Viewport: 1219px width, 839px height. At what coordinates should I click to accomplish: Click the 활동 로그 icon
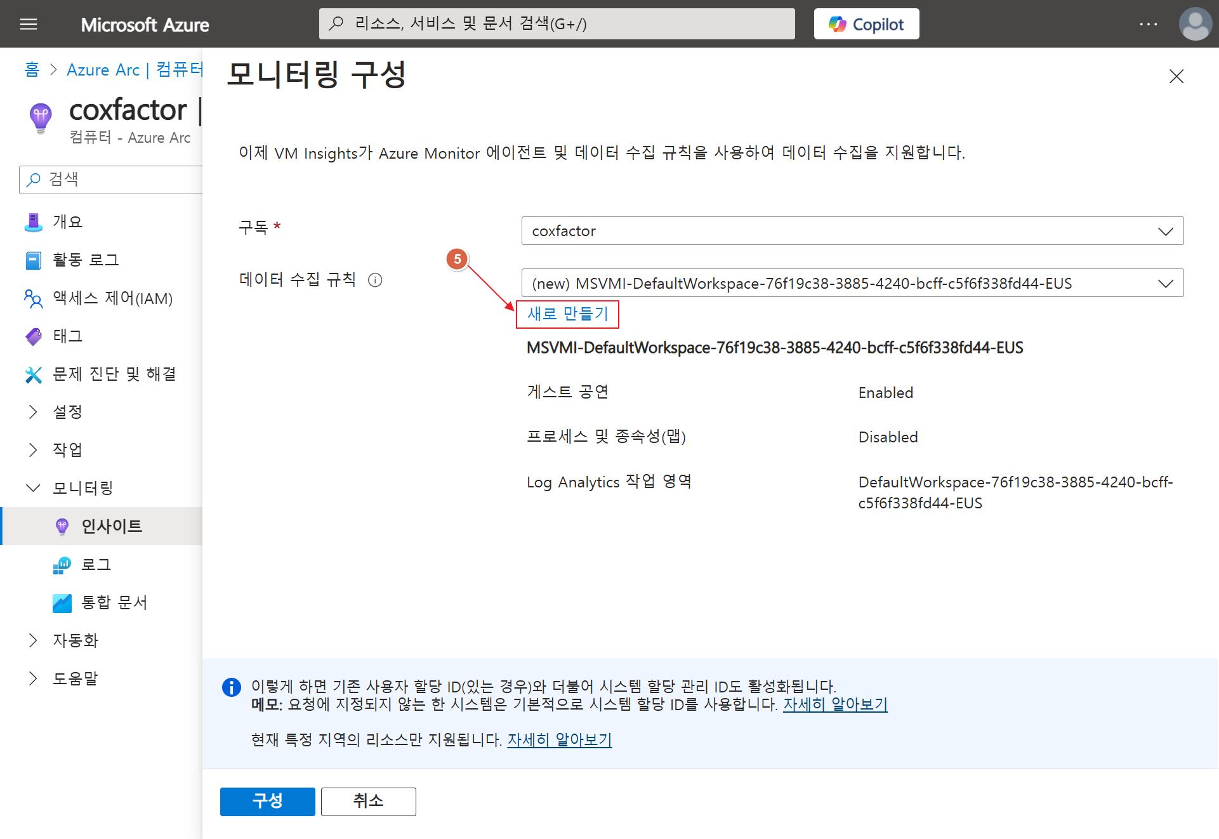(34, 260)
